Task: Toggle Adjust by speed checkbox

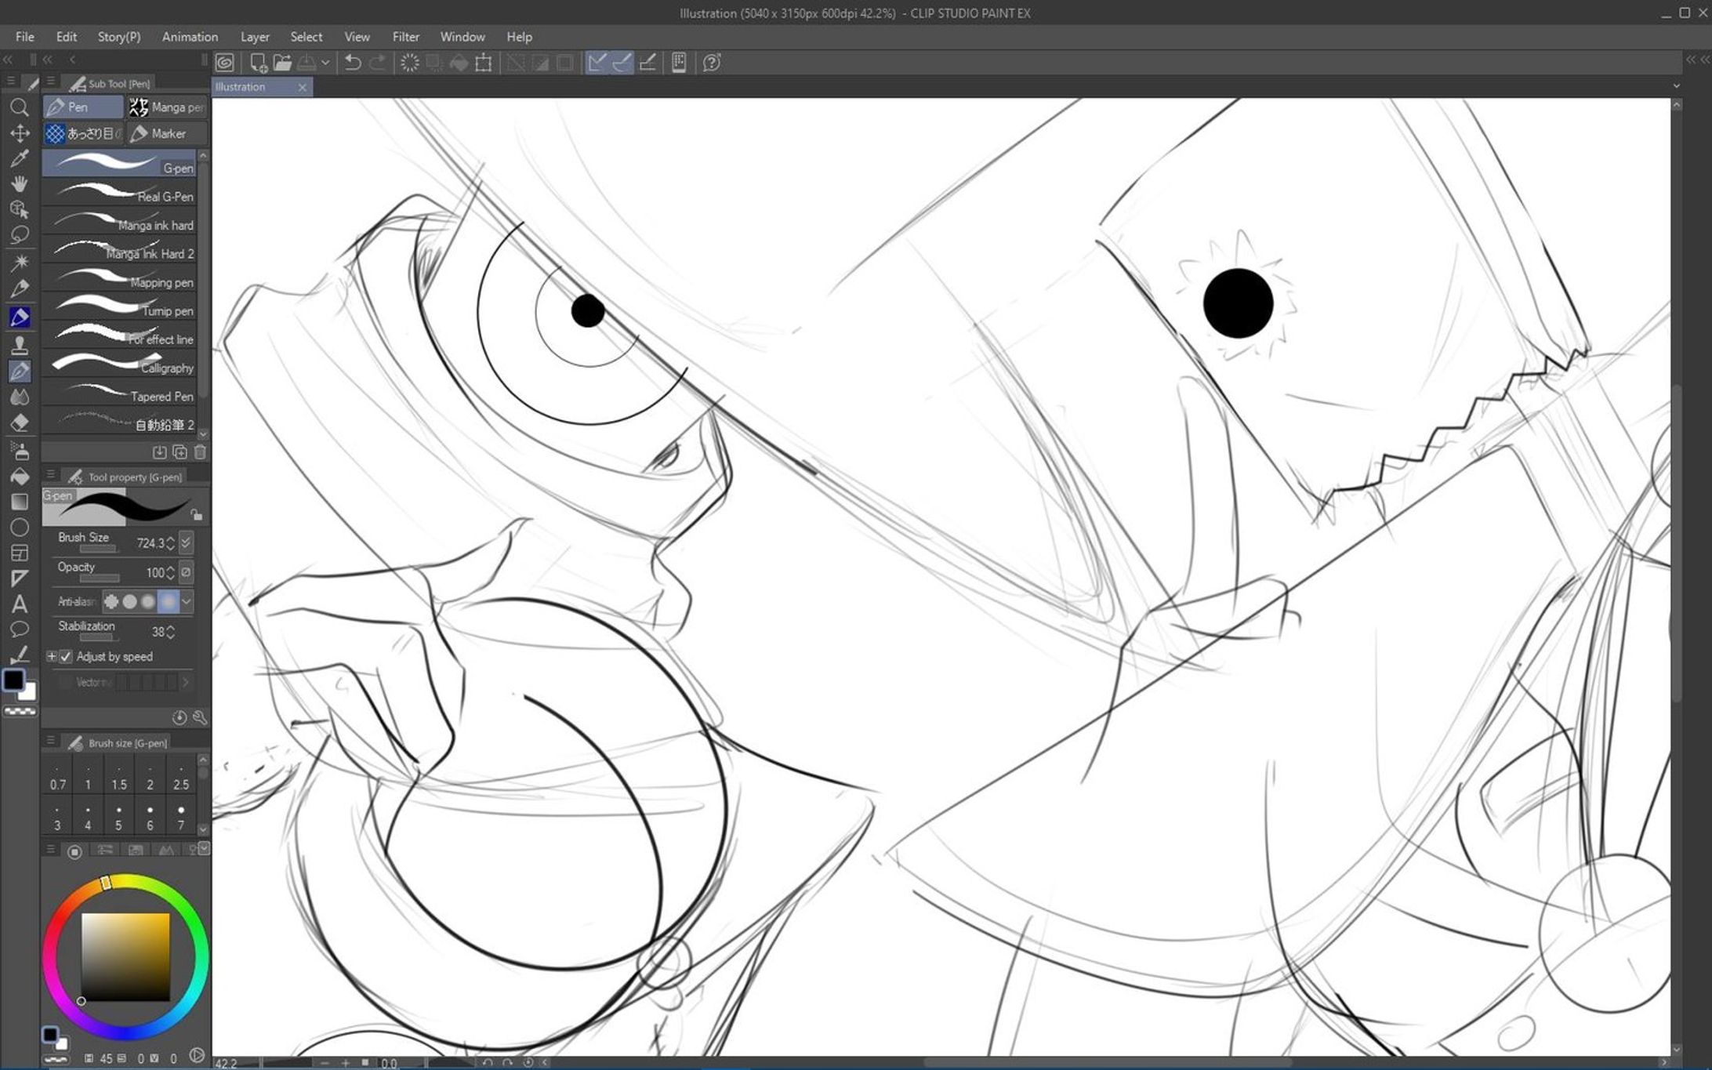Action: 66,657
